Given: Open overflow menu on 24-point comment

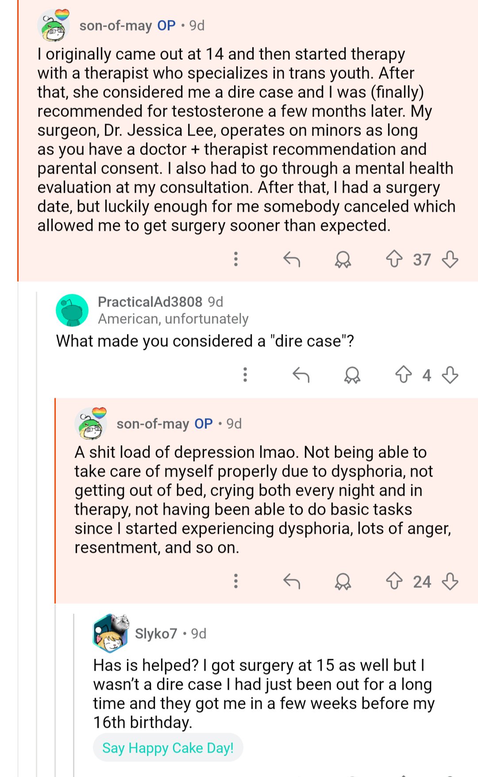Looking at the screenshot, I should [236, 581].
